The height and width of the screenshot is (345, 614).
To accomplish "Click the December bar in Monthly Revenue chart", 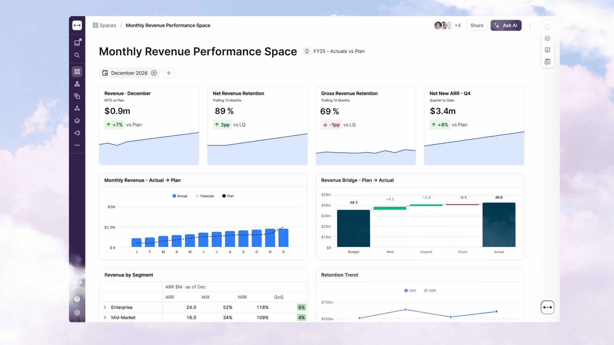I will (283, 238).
